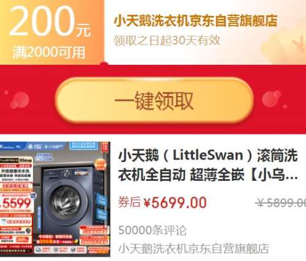Open the 小天鹅 LittleSwan 滚筒洗衣机 product title

tap(207, 165)
